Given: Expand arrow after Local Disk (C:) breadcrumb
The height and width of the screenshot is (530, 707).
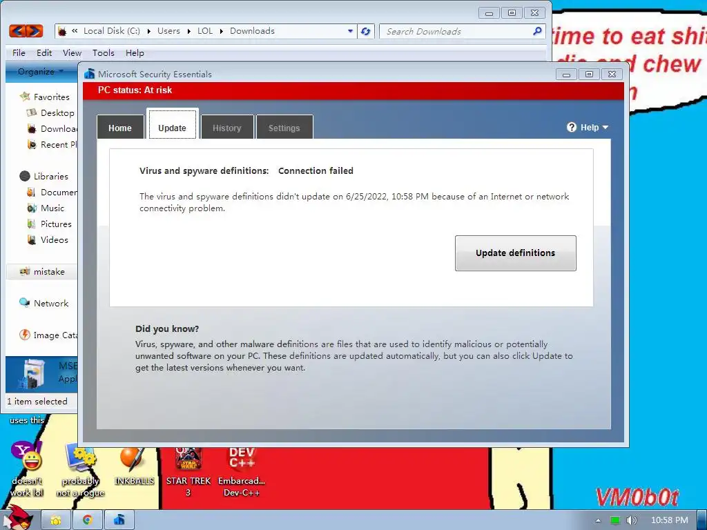Looking at the screenshot, I should [148, 31].
